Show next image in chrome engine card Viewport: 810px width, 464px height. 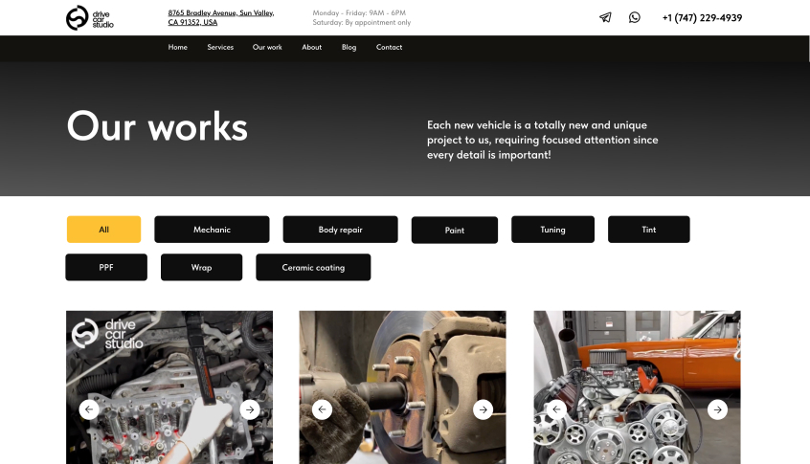717,409
